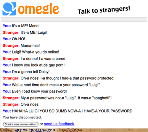Click the orange omegle wordmark

pos(38,9)
